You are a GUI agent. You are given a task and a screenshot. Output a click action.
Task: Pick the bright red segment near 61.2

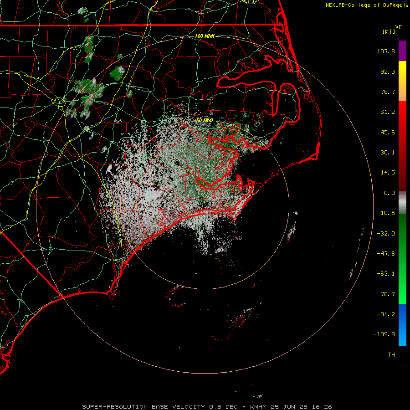(x=402, y=112)
